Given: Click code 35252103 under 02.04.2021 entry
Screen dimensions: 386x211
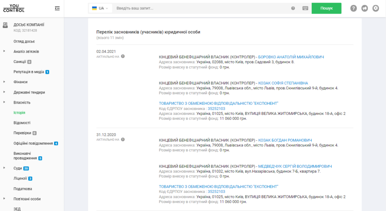Looking at the screenshot, I should [216, 109].
